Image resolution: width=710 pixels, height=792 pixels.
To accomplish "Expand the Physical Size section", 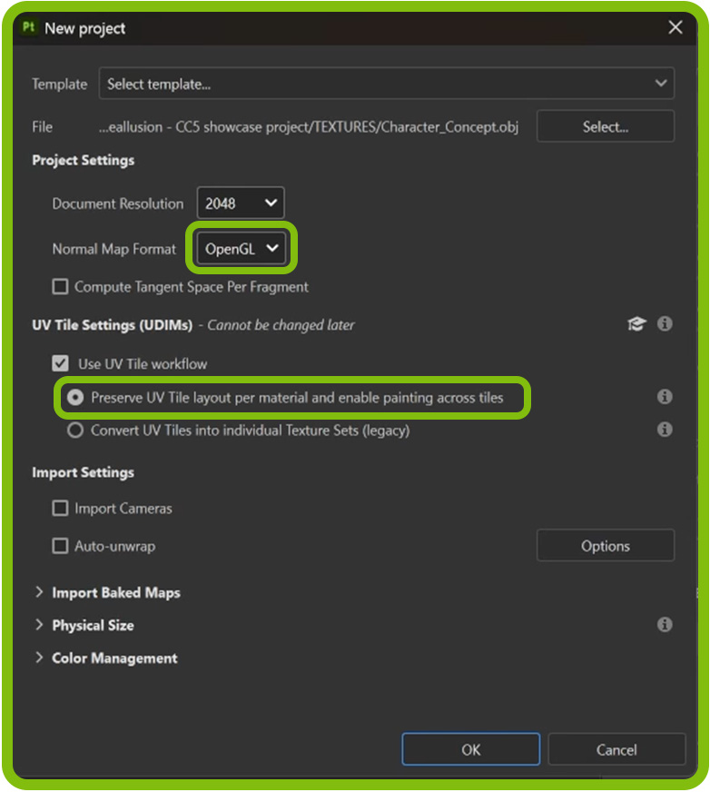I will 39,625.
